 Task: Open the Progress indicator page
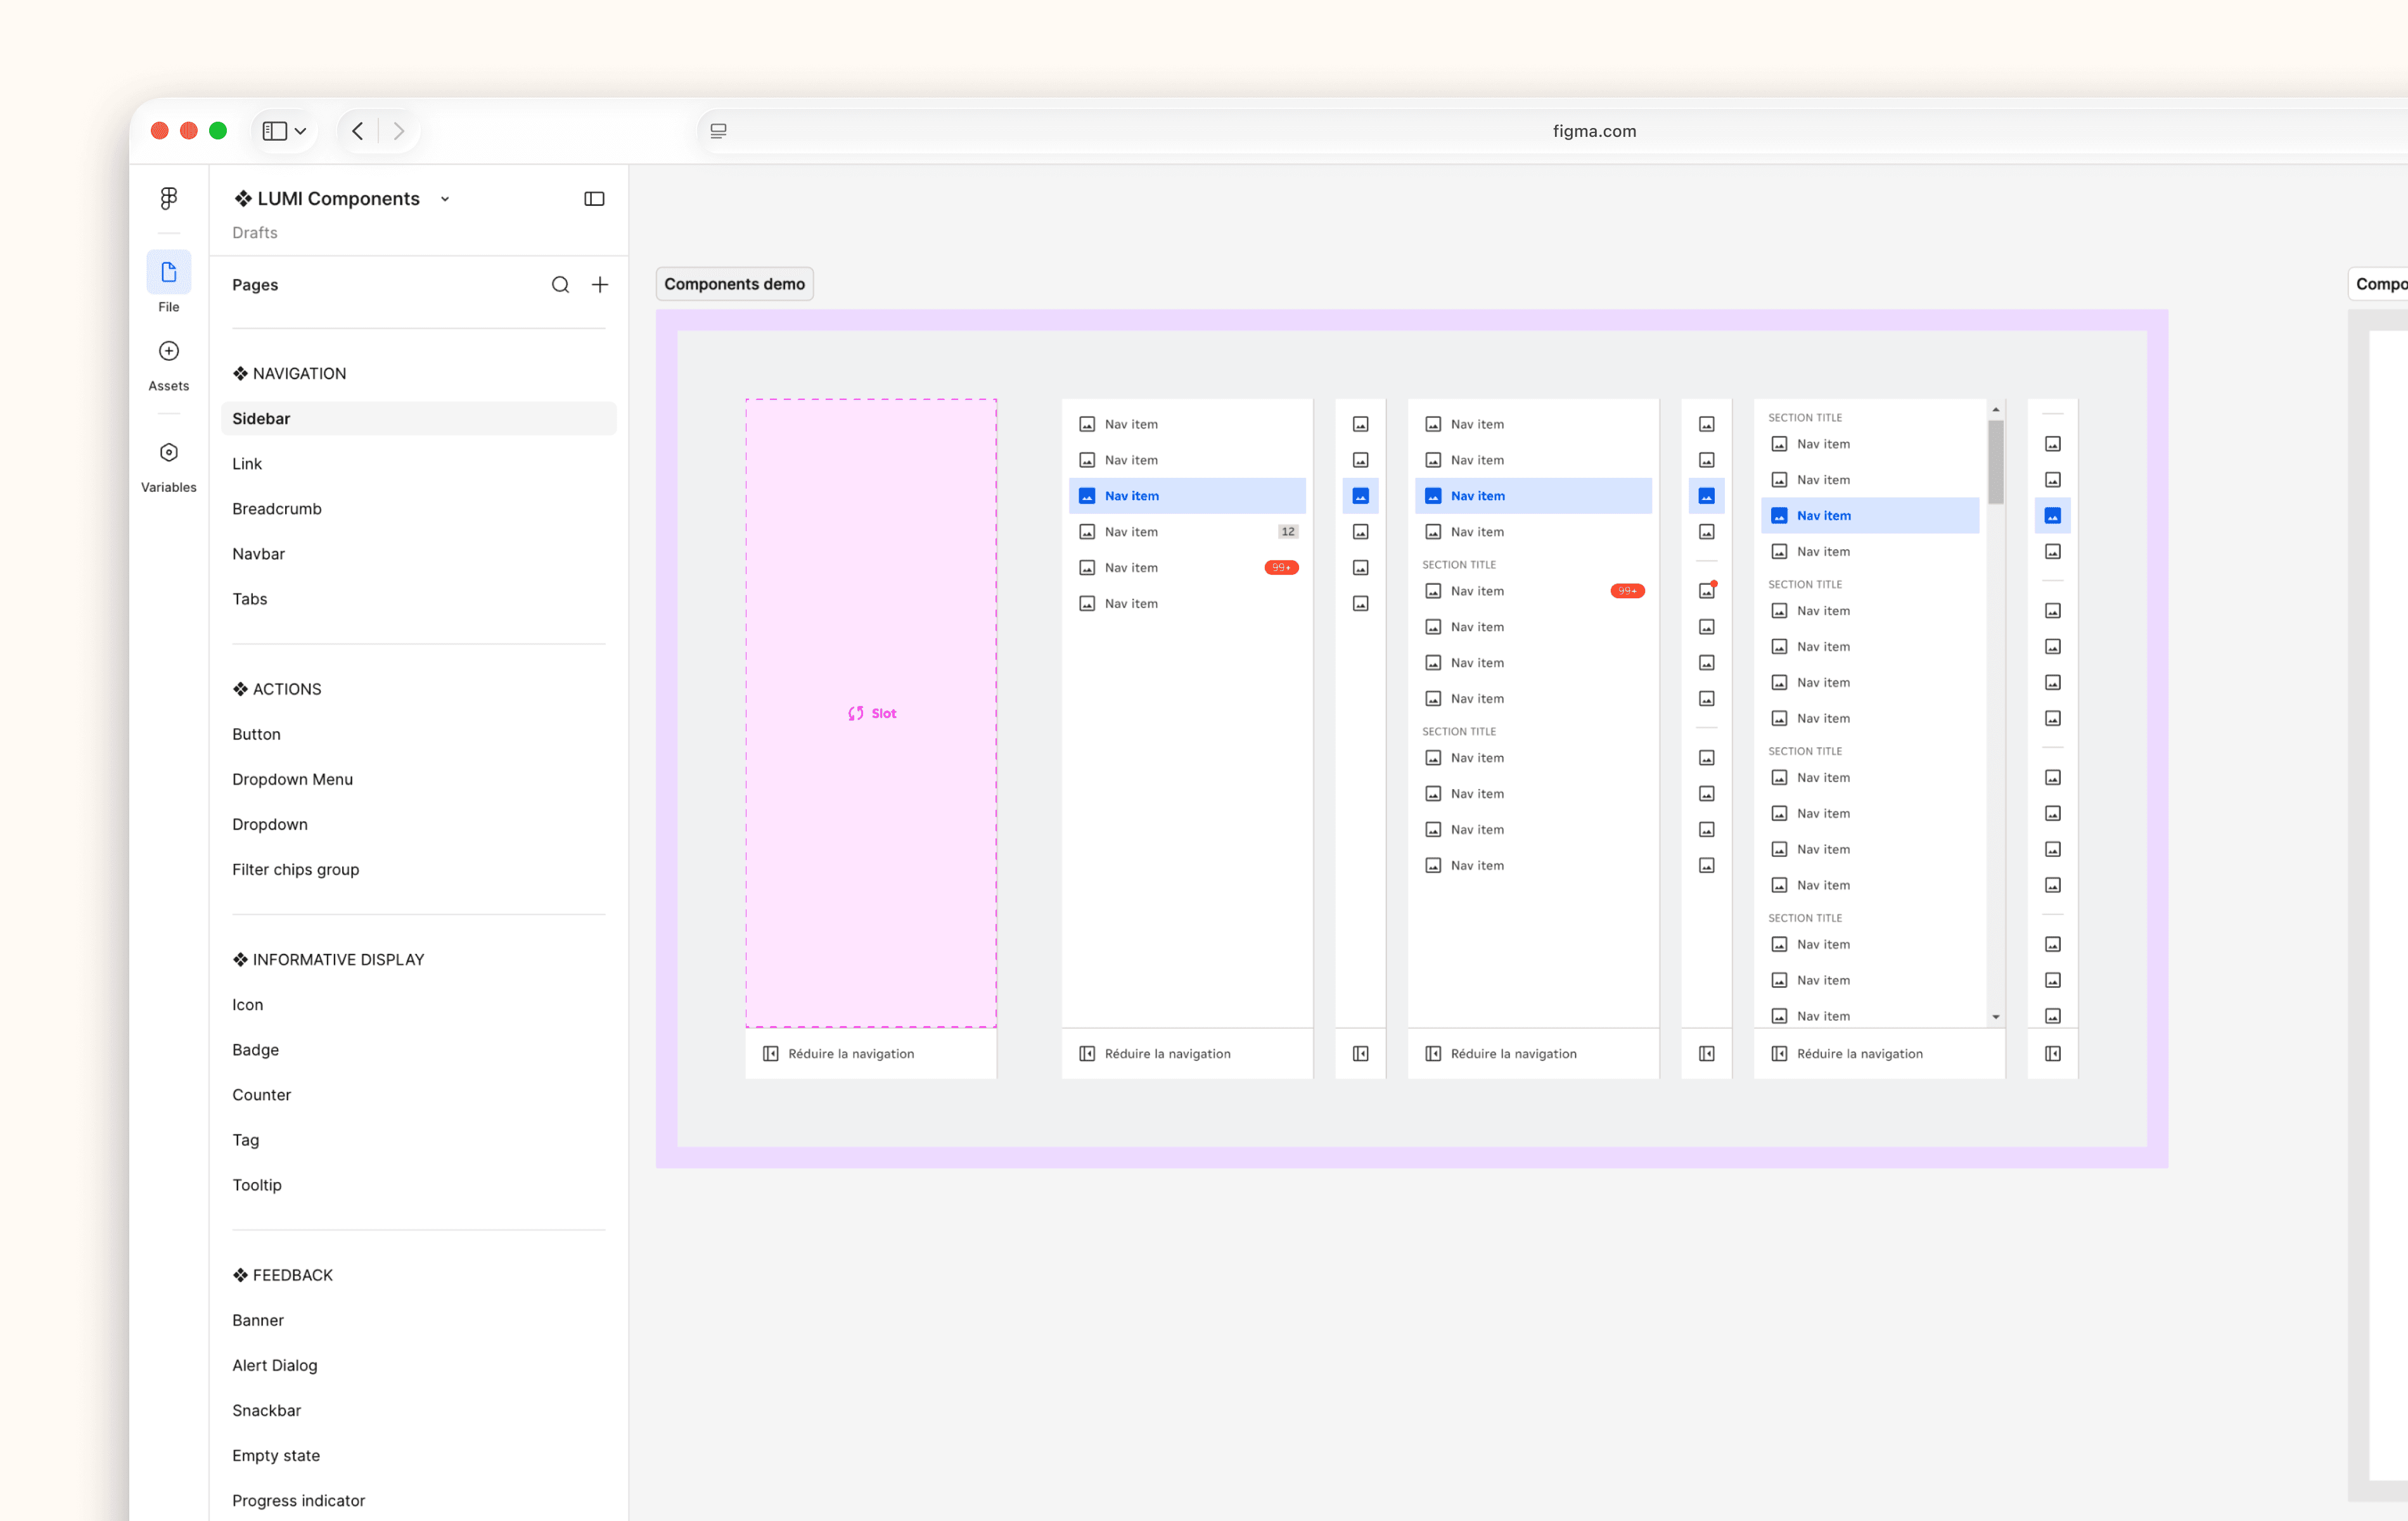pos(299,1501)
